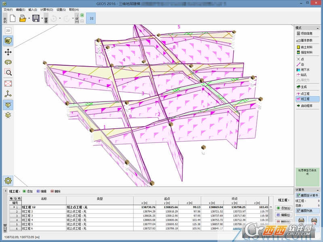Image resolution: width=323 pixels, height=242 pixels.
Task: Open dropdown arrow next to open folder
Action: click(29, 18)
